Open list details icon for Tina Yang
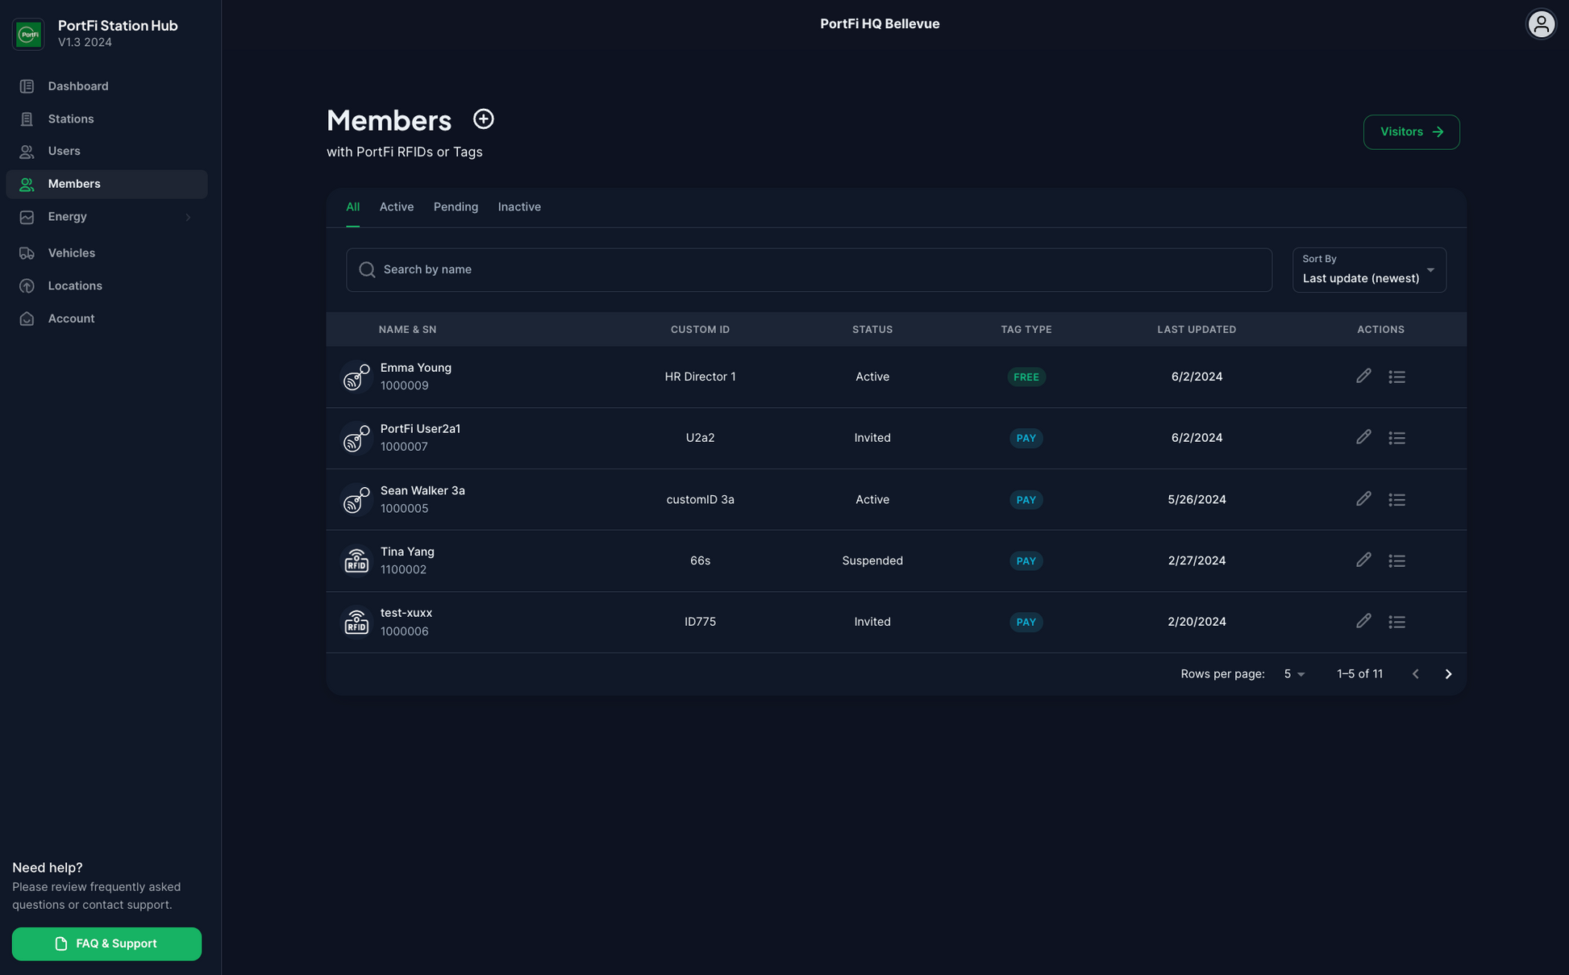The height and width of the screenshot is (975, 1569). coord(1396,560)
